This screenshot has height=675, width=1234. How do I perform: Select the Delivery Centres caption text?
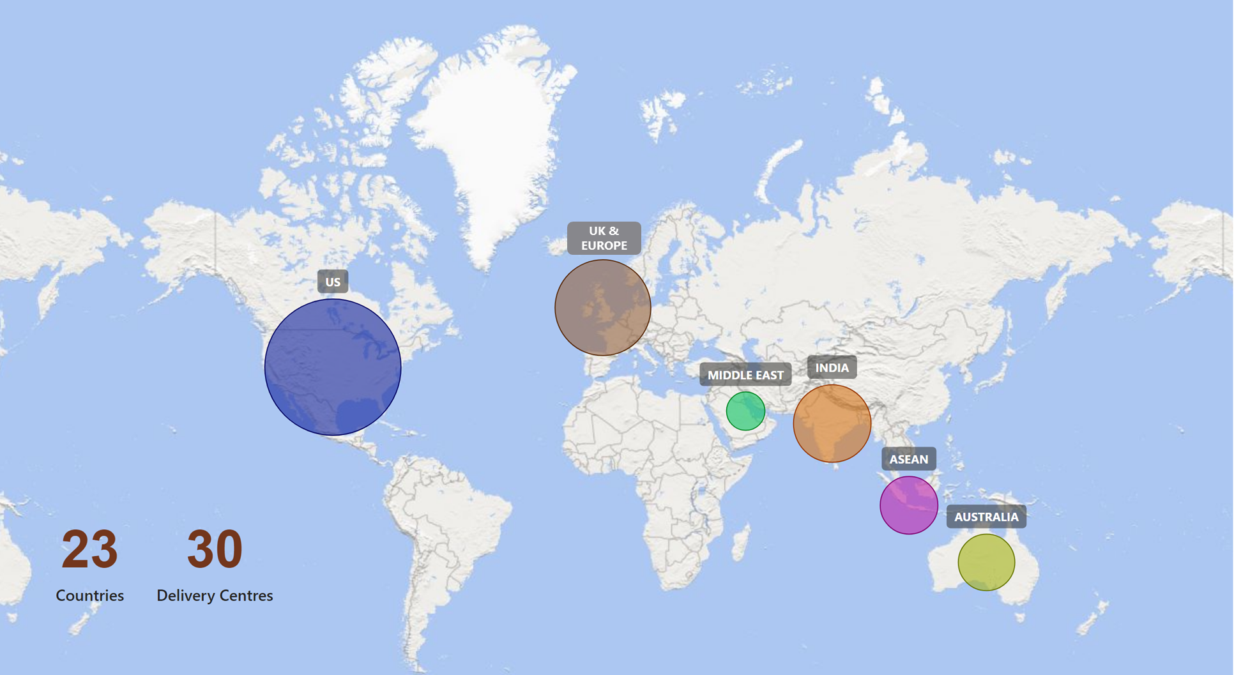coord(215,595)
